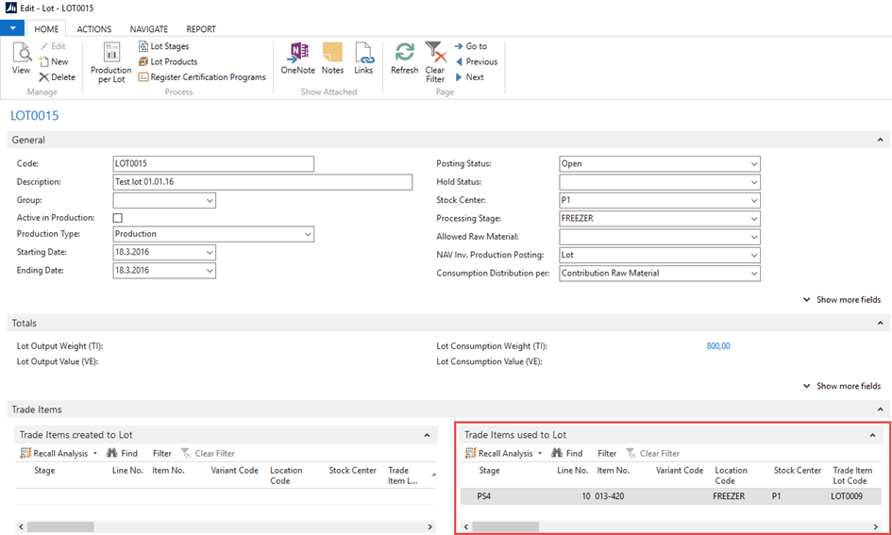The image size is (892, 535).
Task: Open Recall Analysis in created to Lot panel
Action: pos(59,453)
